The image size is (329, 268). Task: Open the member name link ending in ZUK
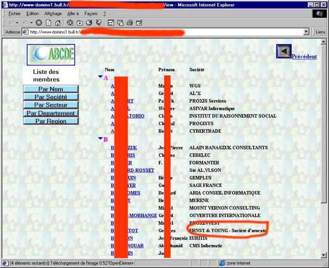pyautogui.click(x=124, y=147)
